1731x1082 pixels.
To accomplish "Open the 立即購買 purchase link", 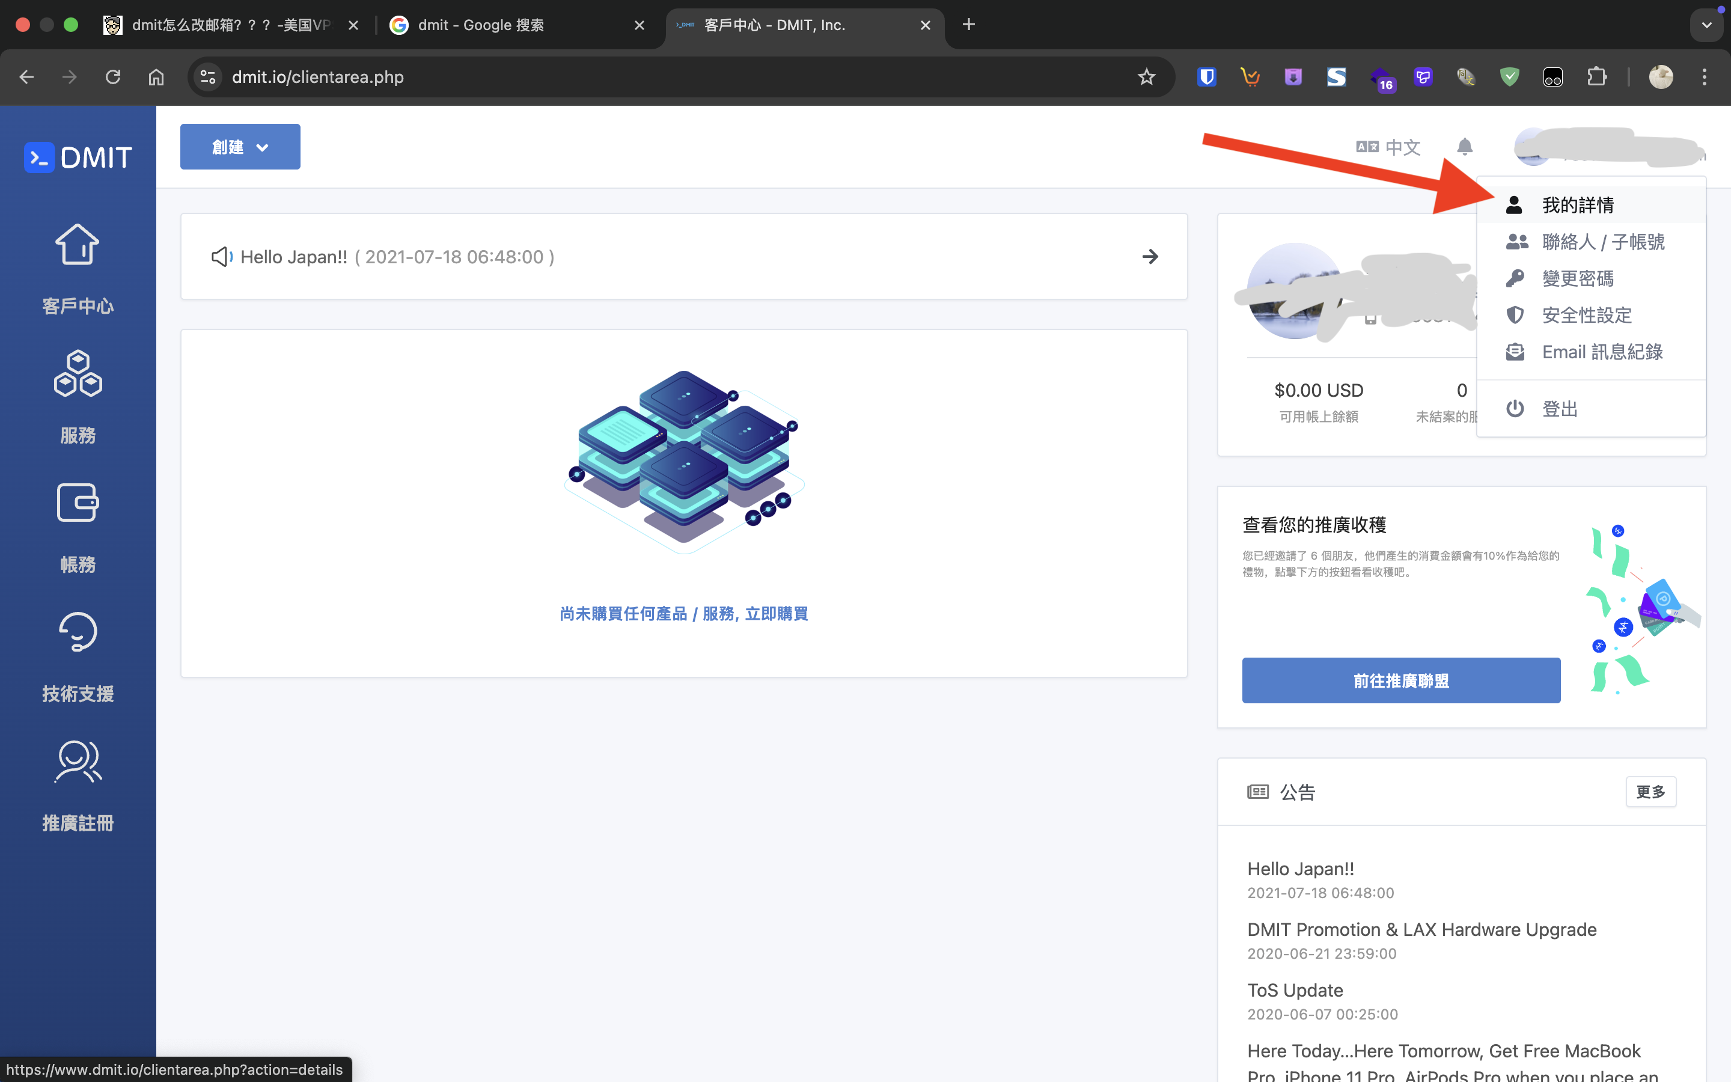I will 776,613.
